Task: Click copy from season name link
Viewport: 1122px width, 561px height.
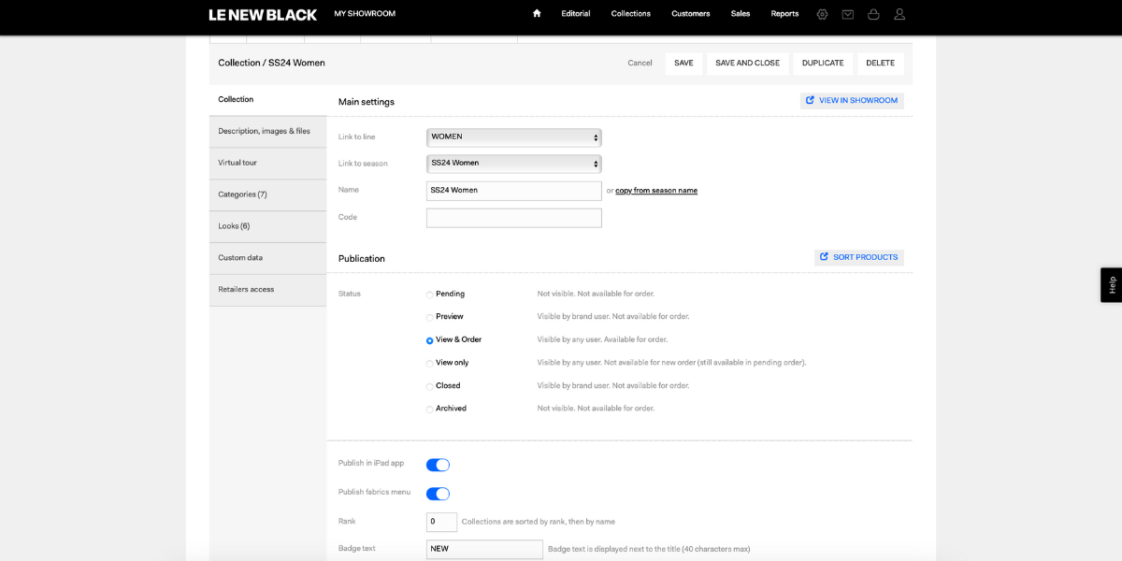Action: (656, 191)
